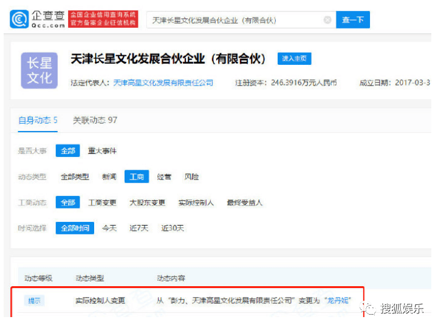The image size is (438, 328).
Task: Click the registered capital 246.3916万元人民币 value
Action: tap(304, 83)
